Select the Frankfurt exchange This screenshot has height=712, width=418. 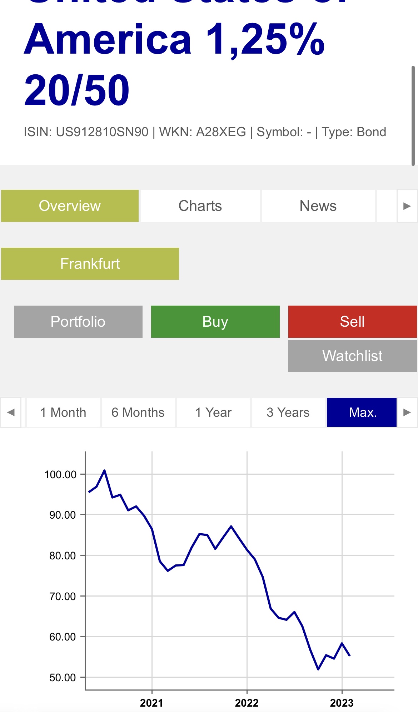pyautogui.click(x=90, y=264)
